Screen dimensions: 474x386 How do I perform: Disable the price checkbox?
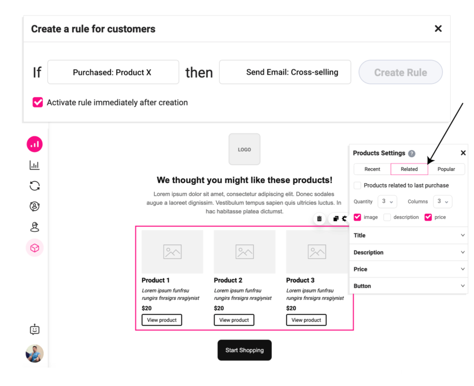pyautogui.click(x=428, y=217)
